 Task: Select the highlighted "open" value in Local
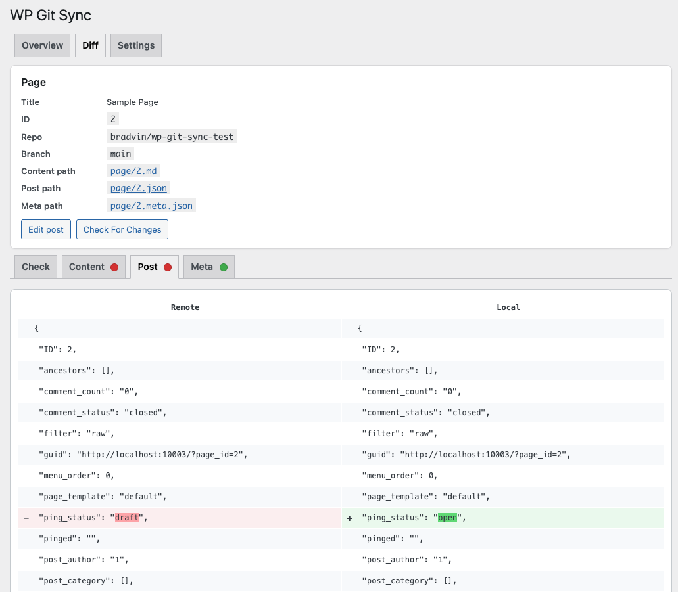pyautogui.click(x=447, y=518)
